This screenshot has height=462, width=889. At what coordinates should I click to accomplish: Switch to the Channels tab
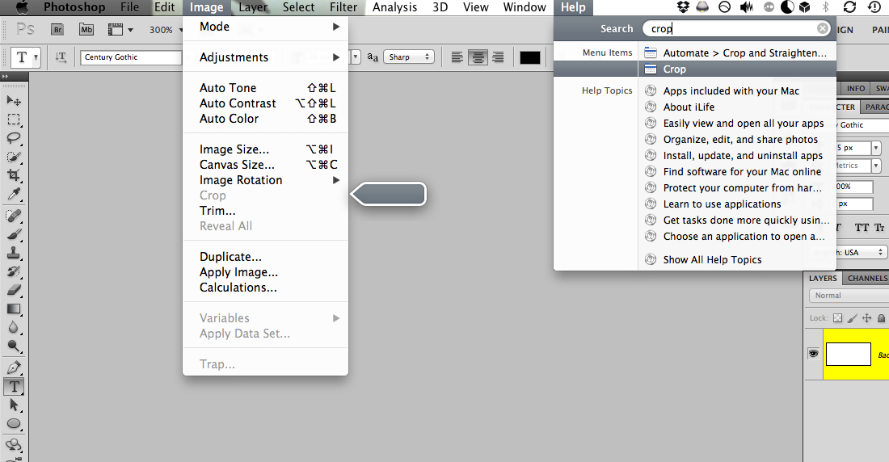coord(867,278)
